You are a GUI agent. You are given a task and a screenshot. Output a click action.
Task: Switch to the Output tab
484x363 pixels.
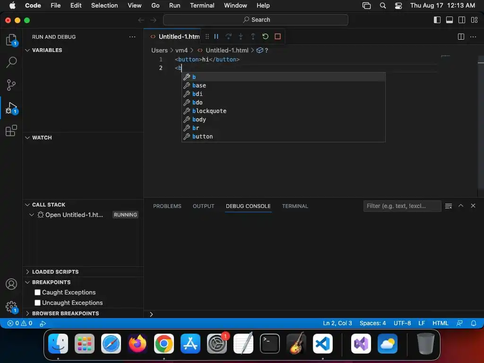[x=203, y=206]
